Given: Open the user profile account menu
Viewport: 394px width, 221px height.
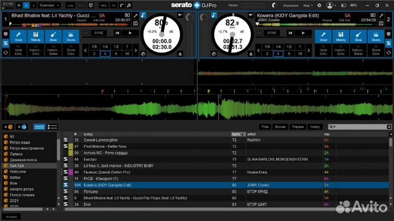Looking at the screenshot, I should point(331,5).
